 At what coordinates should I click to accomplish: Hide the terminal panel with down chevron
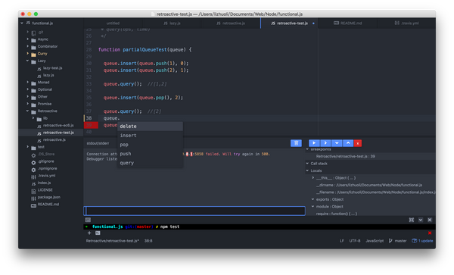click(421, 220)
